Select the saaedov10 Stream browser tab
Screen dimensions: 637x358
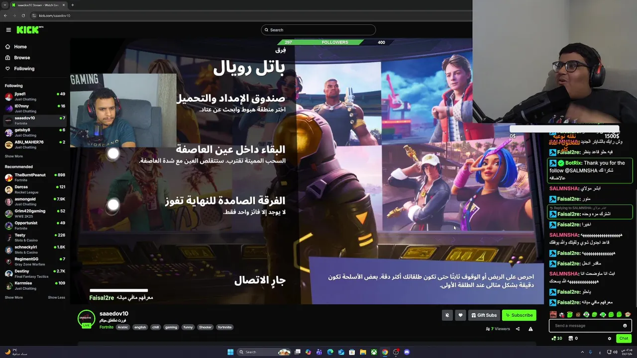pos(39,5)
